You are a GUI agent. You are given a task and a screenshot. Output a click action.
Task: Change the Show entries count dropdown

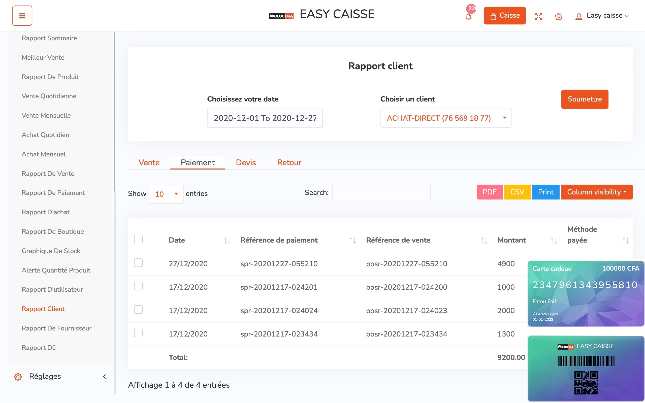tap(166, 194)
